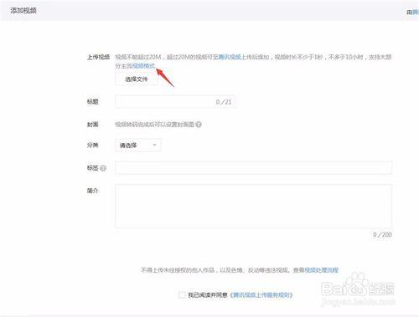419x317 pixels.
Task: Click the 选择文件 upload button
Action: [x=137, y=79]
